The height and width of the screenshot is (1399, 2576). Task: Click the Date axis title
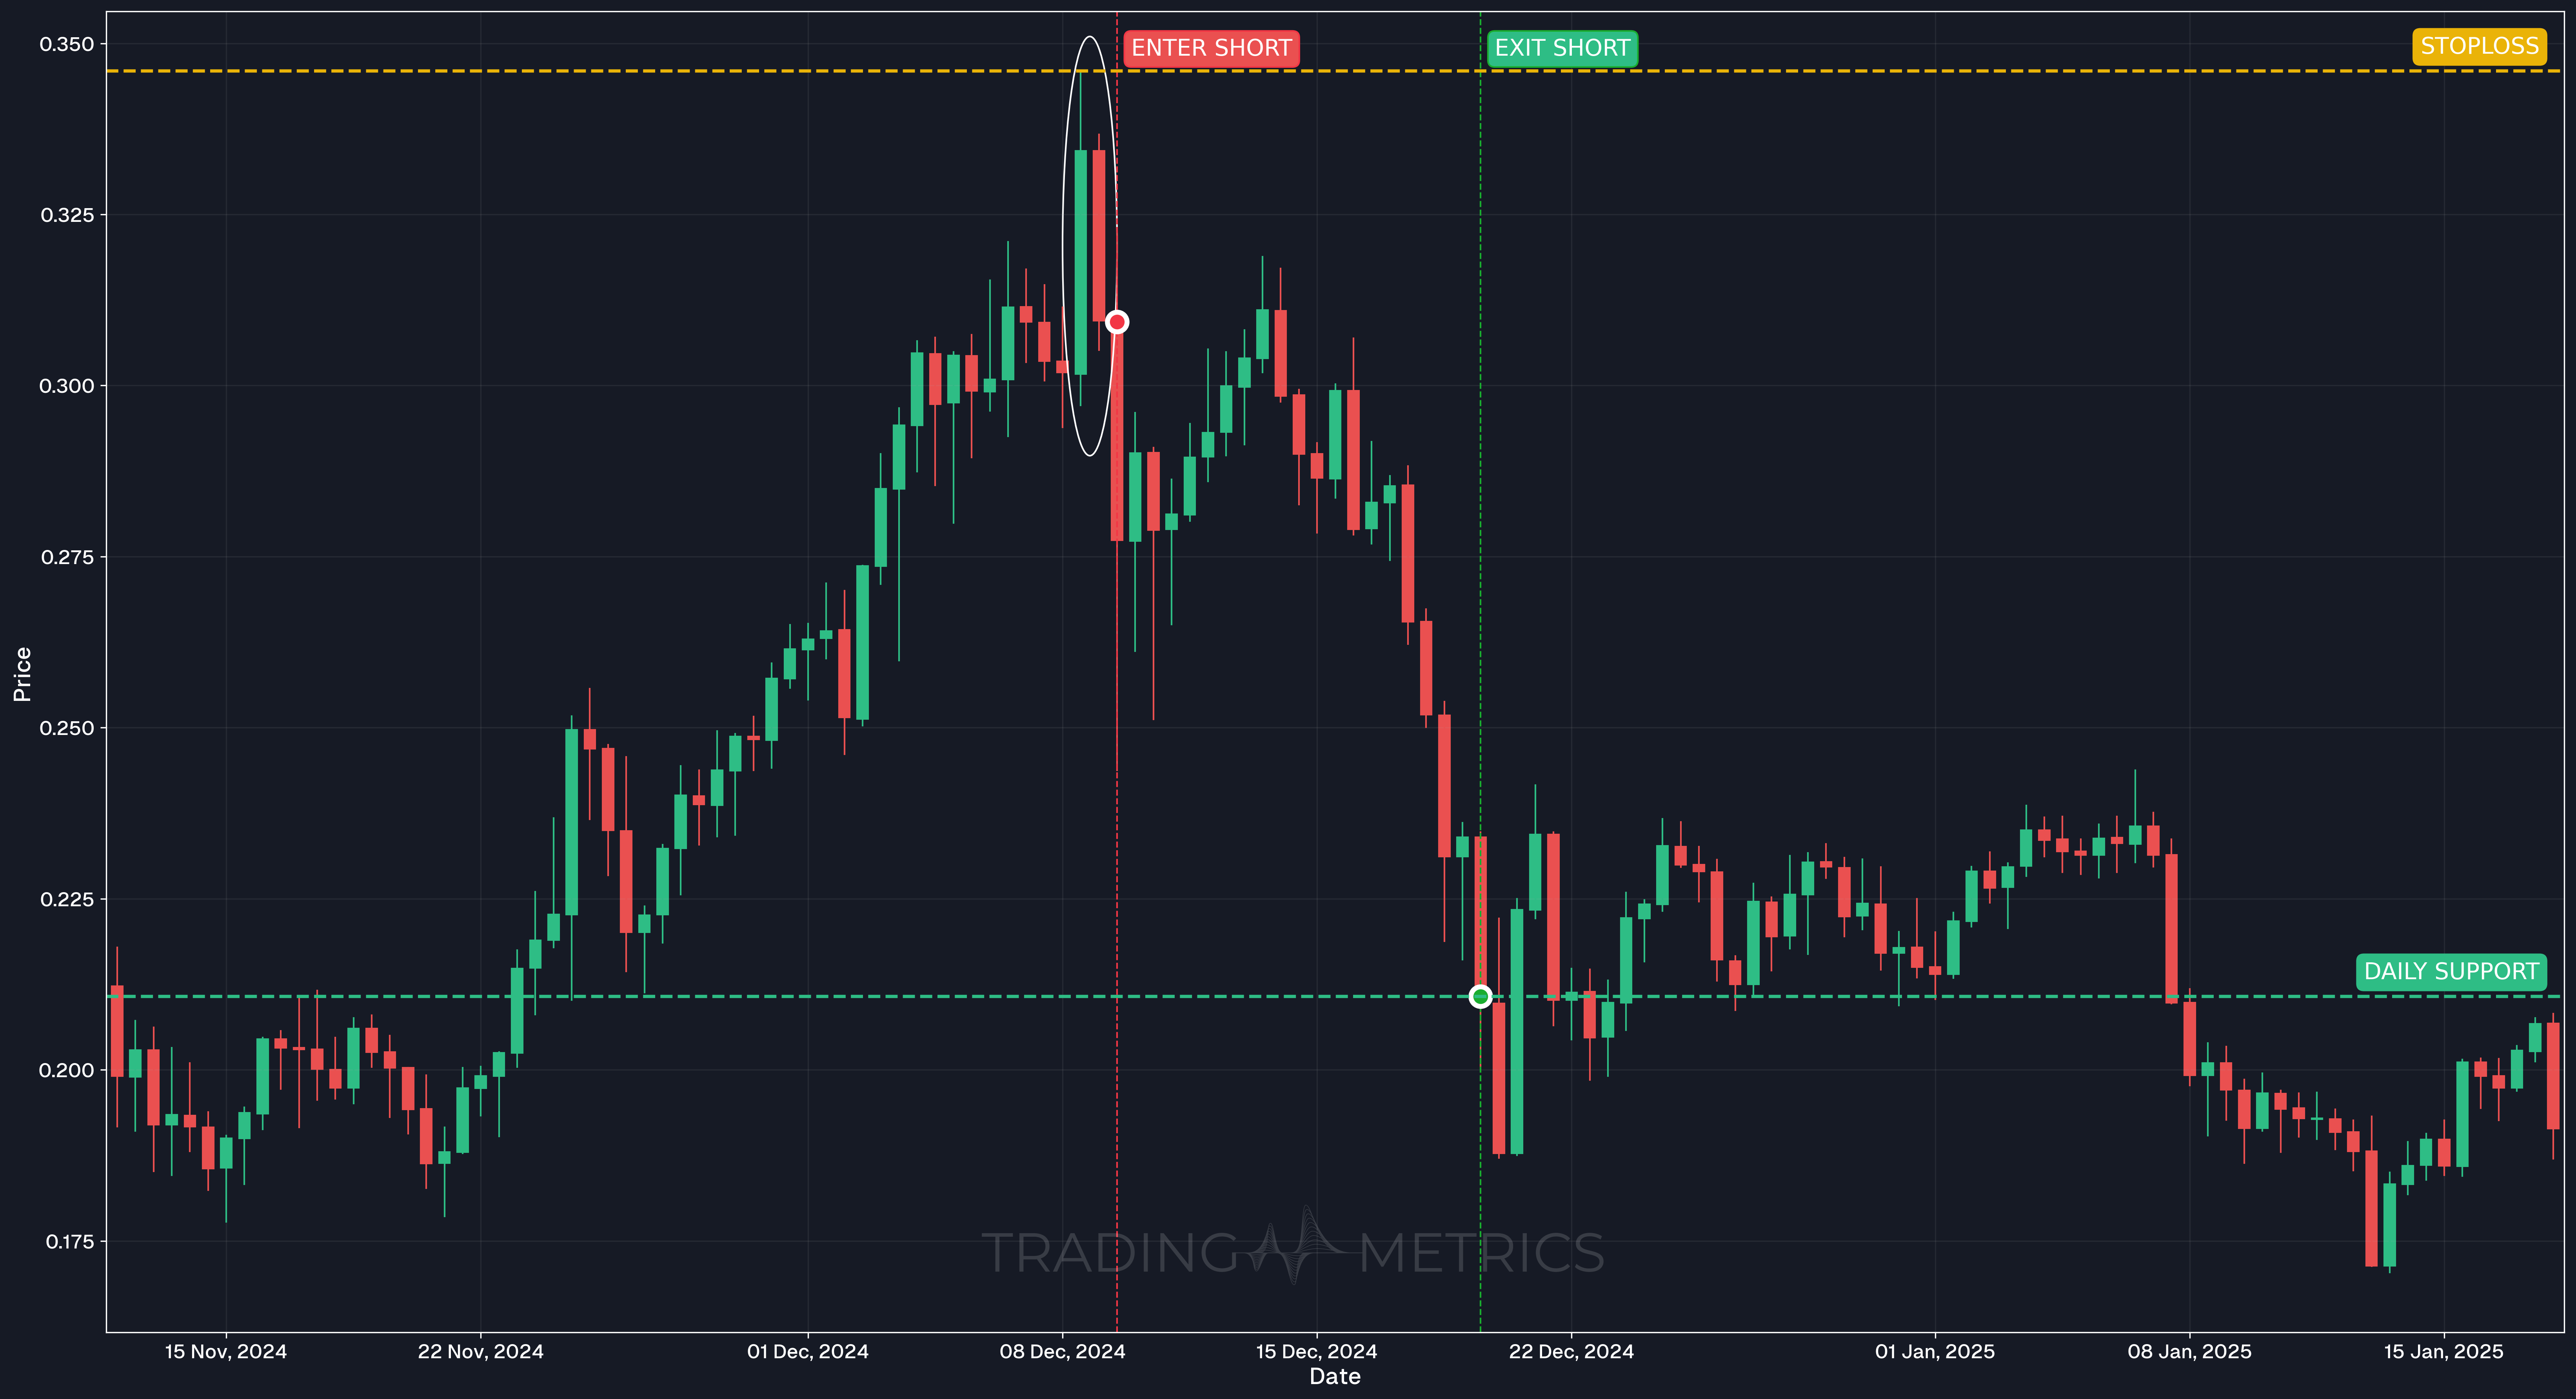click(1335, 1377)
